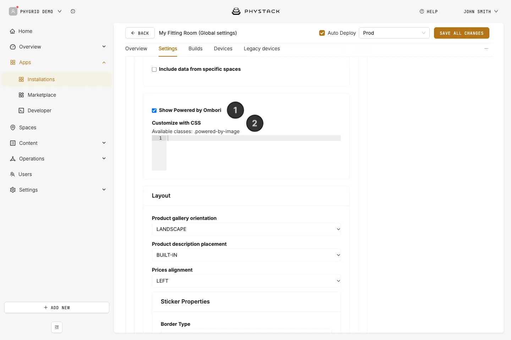
Task: Expand the Overview sidebar section chevron
Action: 104,46
